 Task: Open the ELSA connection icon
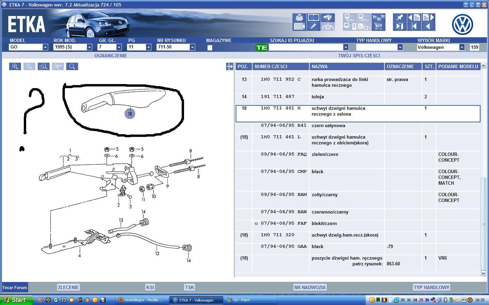[350, 18]
